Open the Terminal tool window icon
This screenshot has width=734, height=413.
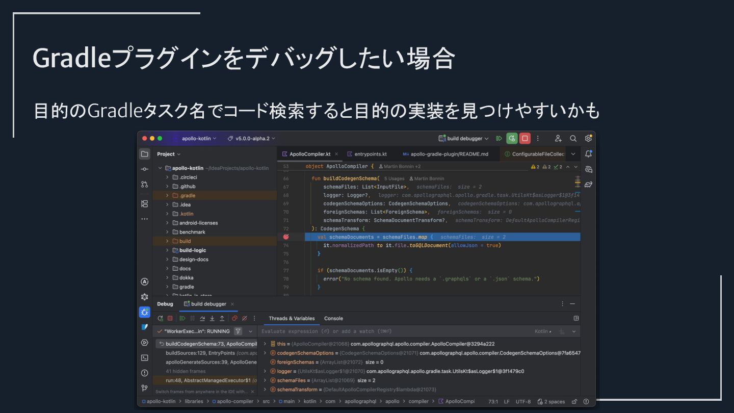[x=145, y=358]
